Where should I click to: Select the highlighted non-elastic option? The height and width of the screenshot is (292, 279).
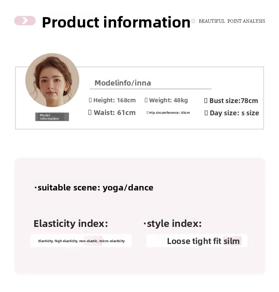click(88, 241)
